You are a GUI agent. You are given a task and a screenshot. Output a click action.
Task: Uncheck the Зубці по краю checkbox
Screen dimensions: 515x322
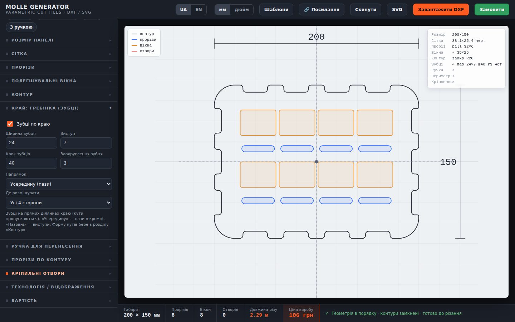[10, 124]
